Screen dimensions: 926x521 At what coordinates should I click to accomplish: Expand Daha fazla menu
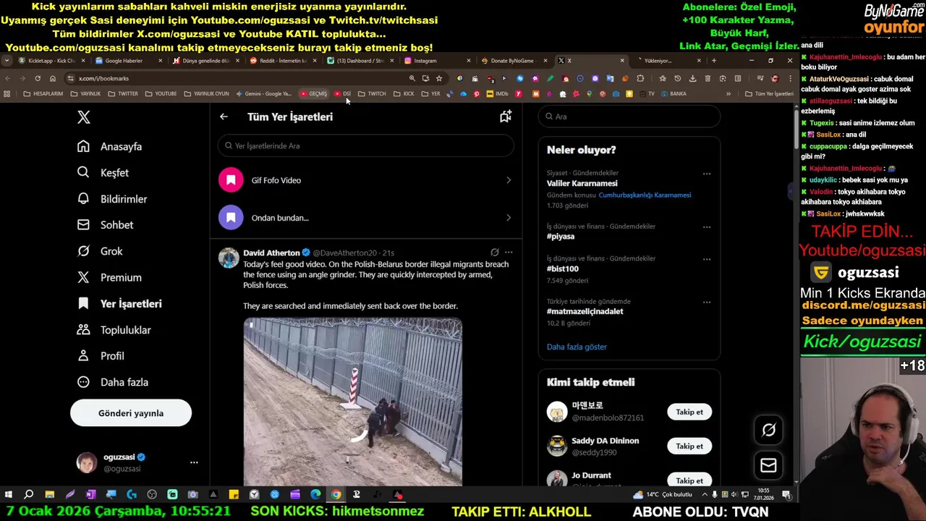pos(113,382)
